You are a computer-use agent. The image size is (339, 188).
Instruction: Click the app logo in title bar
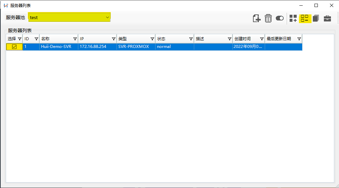pyautogui.click(x=6, y=5)
